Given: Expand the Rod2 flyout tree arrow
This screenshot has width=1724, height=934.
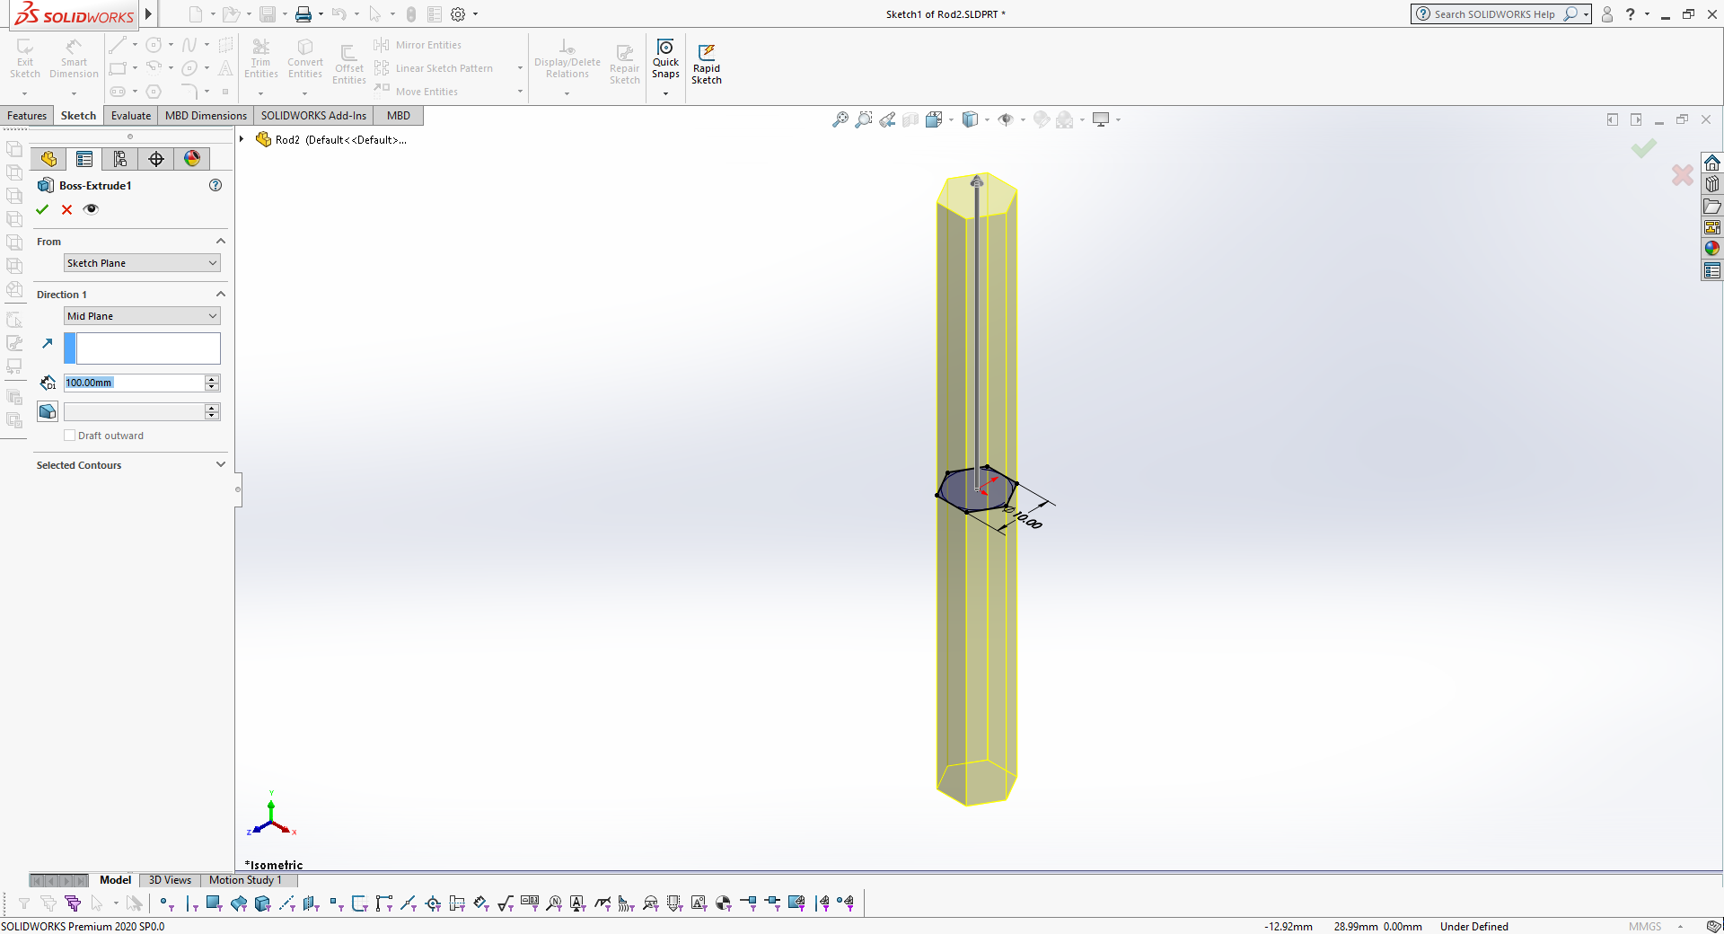Looking at the screenshot, I should pyautogui.click(x=242, y=139).
